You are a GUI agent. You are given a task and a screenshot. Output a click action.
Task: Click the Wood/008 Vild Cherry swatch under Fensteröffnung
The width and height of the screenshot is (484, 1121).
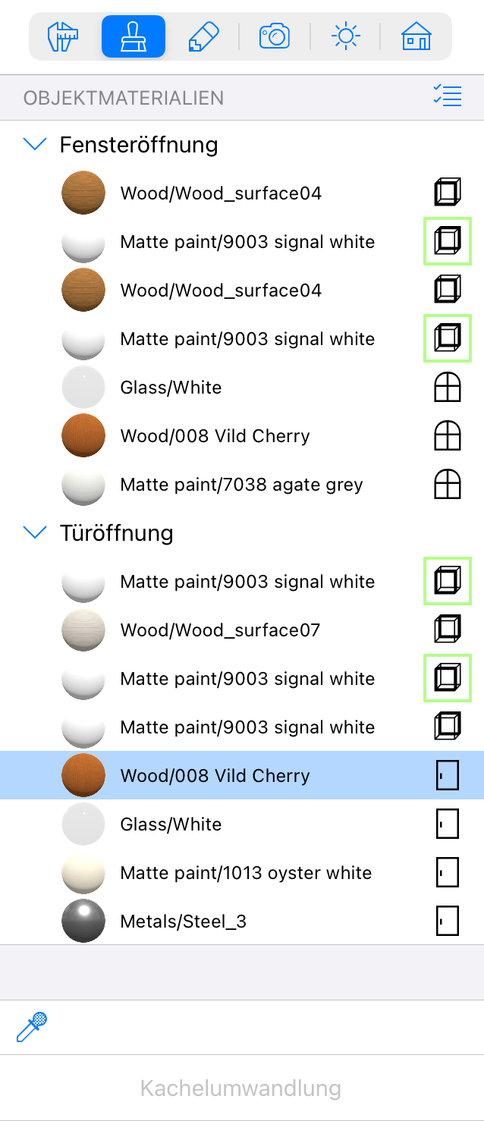point(83,436)
